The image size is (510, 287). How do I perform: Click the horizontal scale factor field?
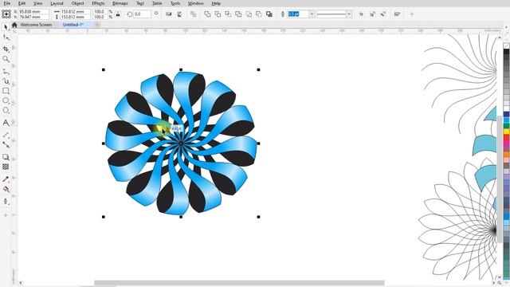pyautogui.click(x=100, y=11)
